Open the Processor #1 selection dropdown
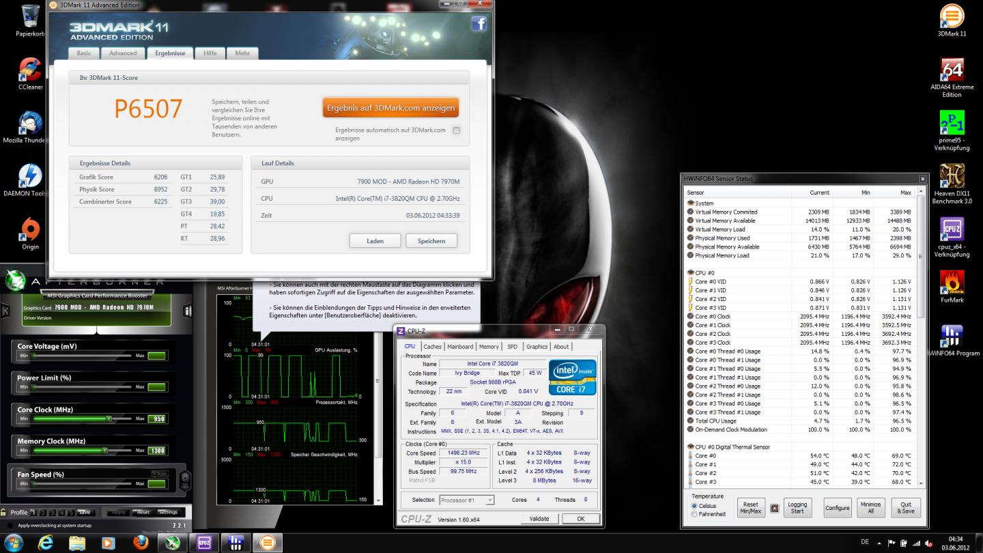 click(x=467, y=500)
